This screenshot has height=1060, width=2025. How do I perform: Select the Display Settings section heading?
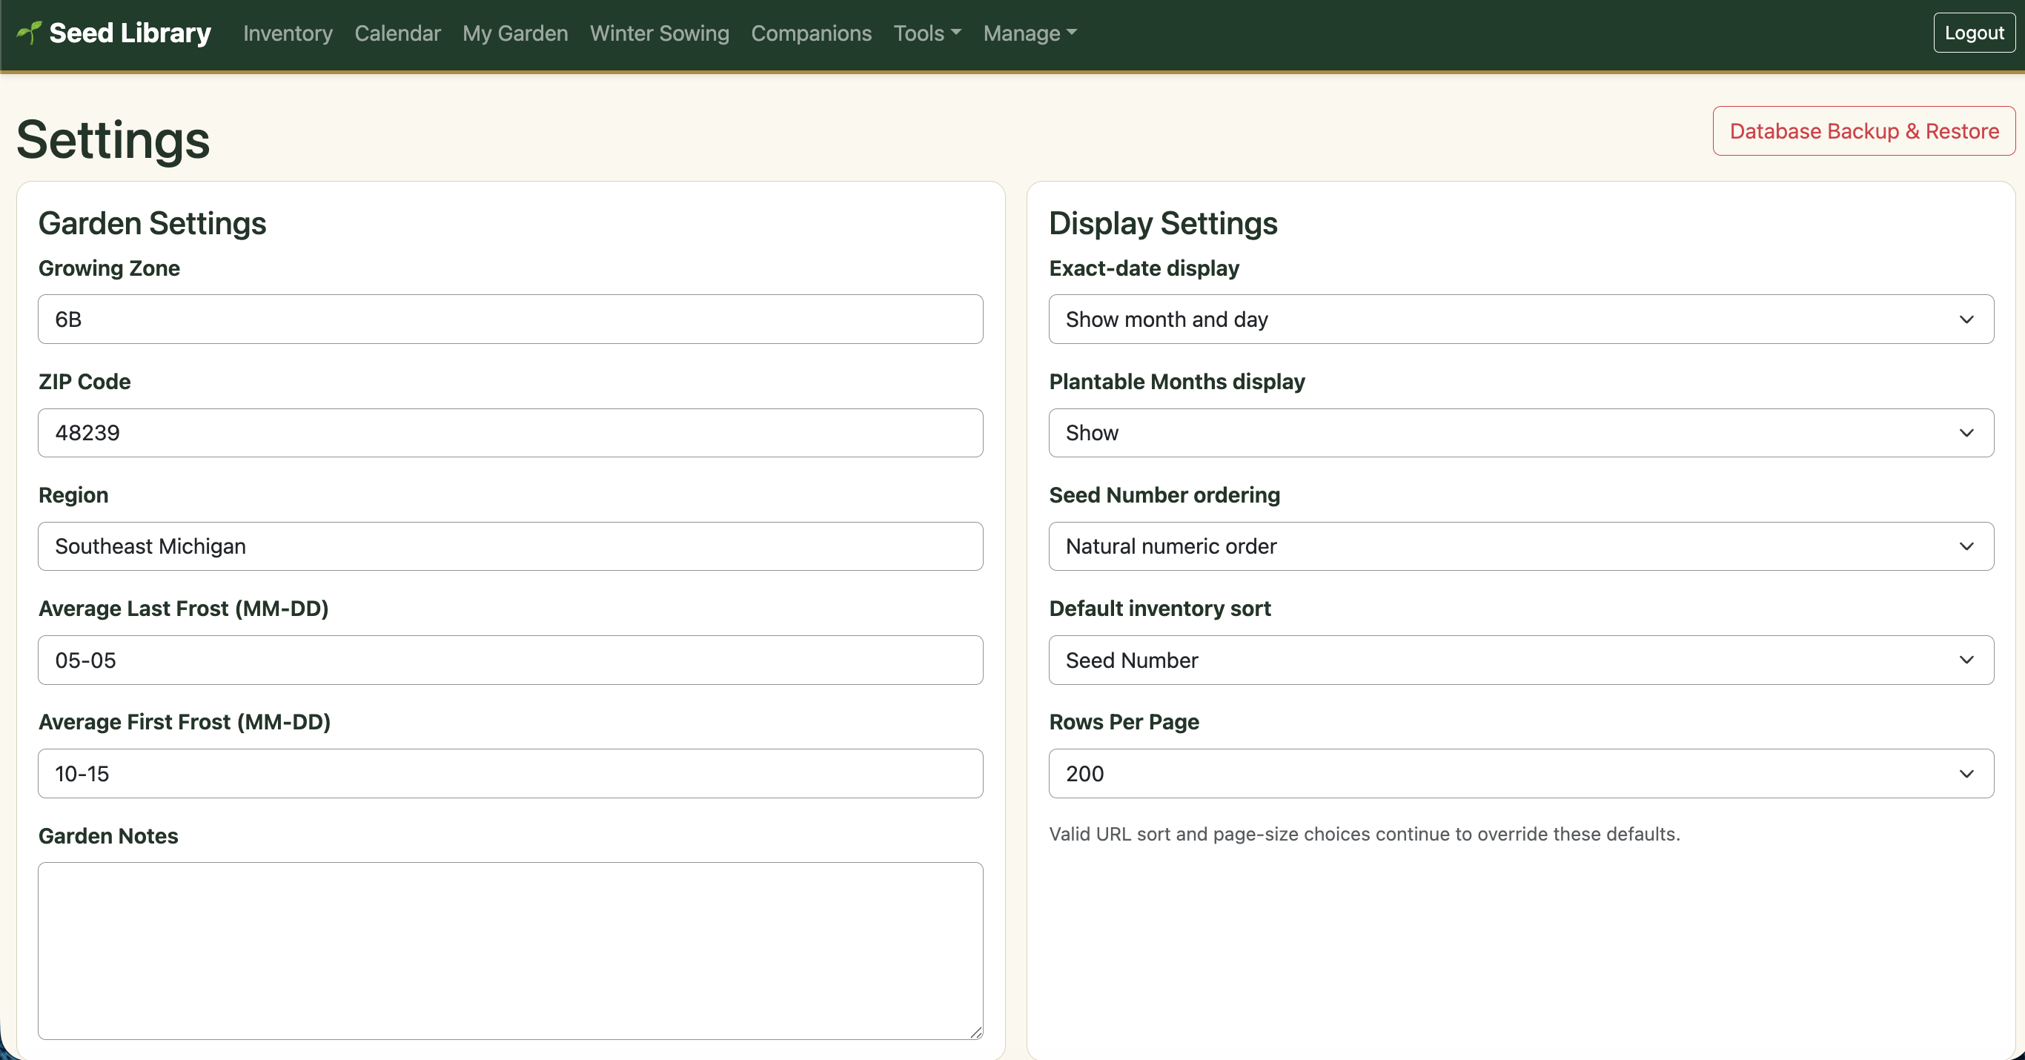click(1164, 223)
